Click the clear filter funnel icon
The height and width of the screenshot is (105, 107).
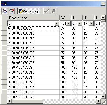click(x=12, y=11)
